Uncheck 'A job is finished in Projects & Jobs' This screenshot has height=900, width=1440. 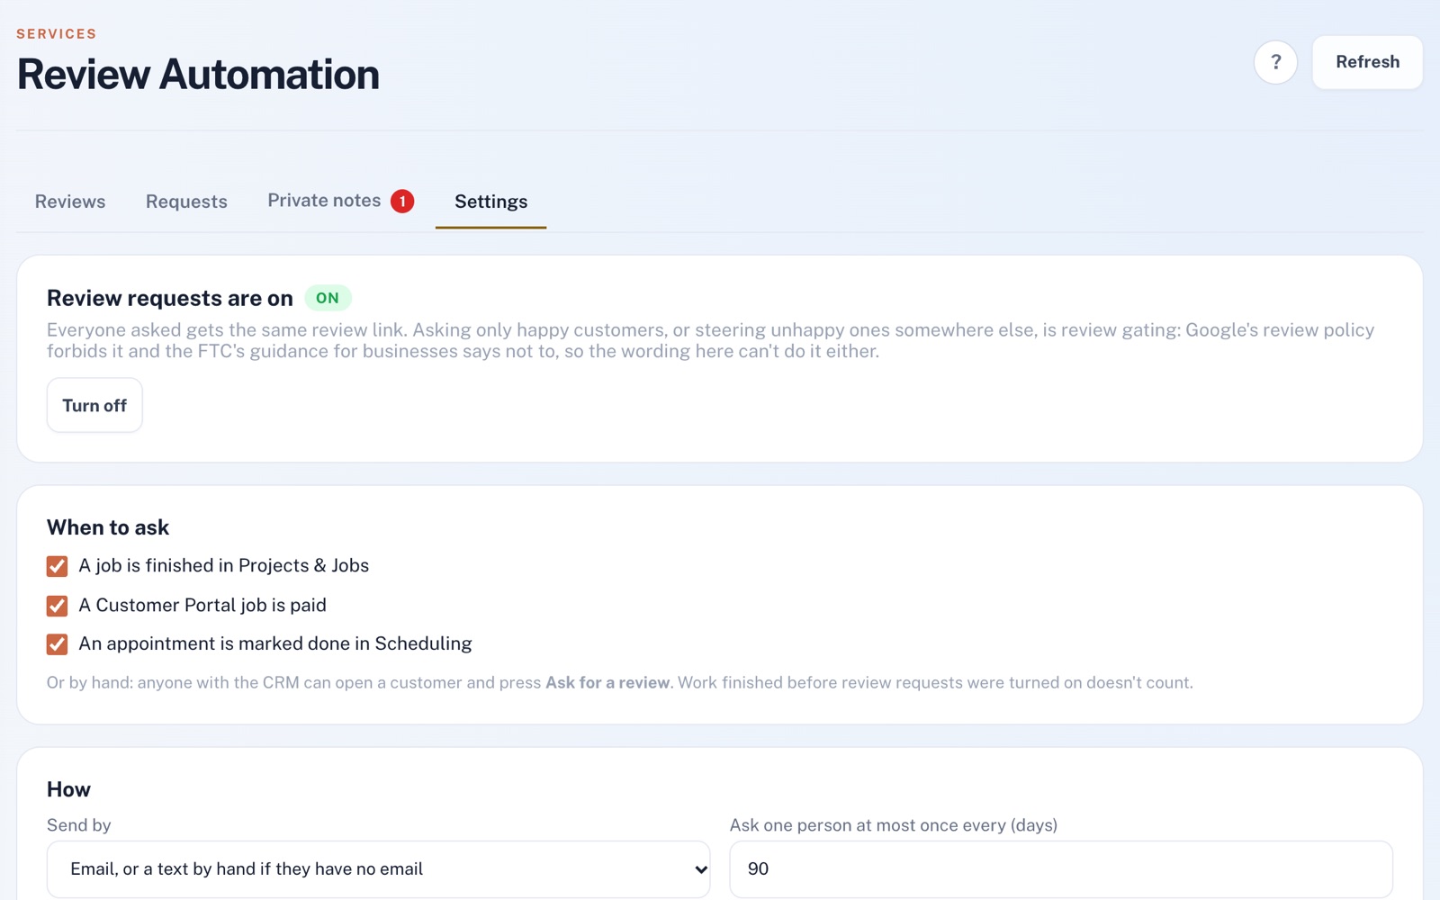click(57, 566)
